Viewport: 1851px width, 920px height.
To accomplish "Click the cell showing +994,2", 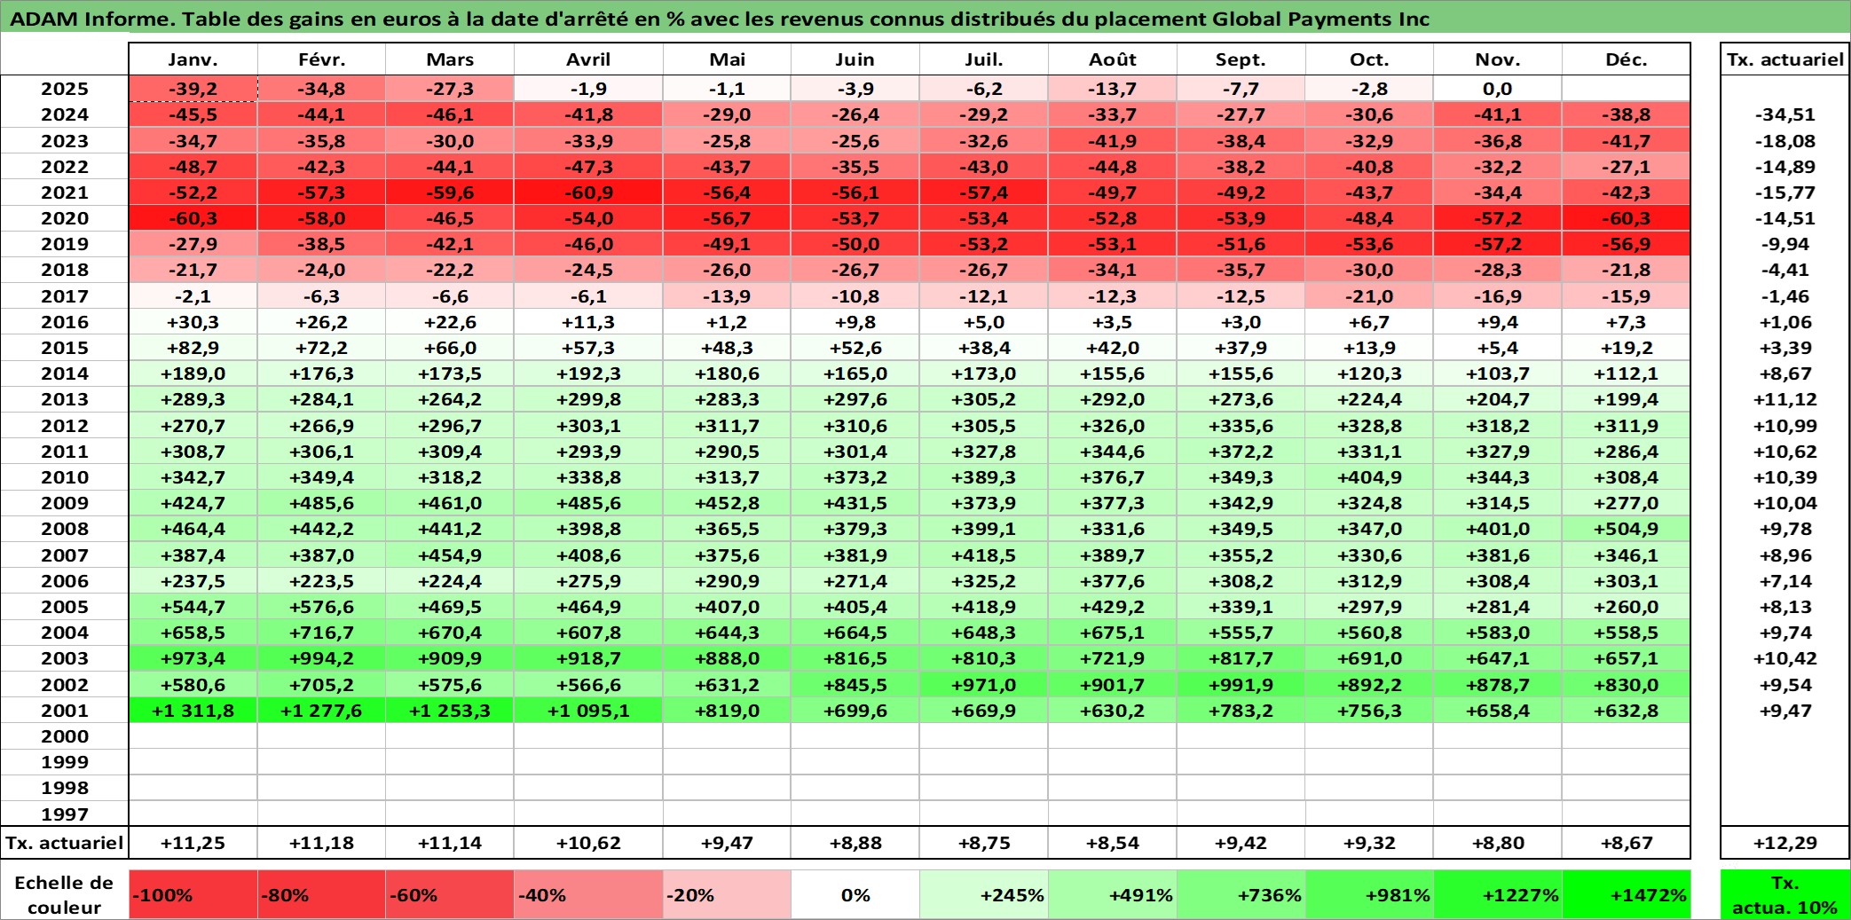I will click(321, 658).
